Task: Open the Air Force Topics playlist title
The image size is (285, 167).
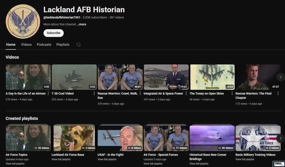Action: click(x=17, y=155)
